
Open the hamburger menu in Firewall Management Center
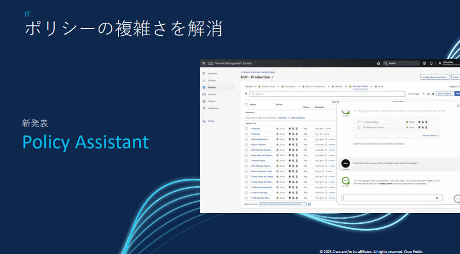pyautogui.click(x=204, y=63)
